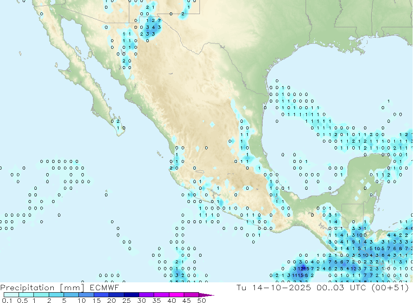Select the legend swatch between 45 and 50
This screenshot has width=413, height=303.
[x=192, y=295]
